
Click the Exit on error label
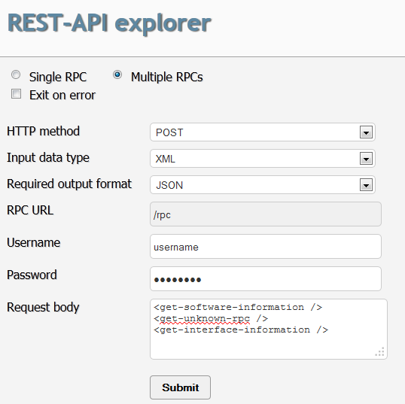pos(62,95)
